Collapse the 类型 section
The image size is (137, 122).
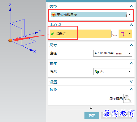[x=131, y=6]
